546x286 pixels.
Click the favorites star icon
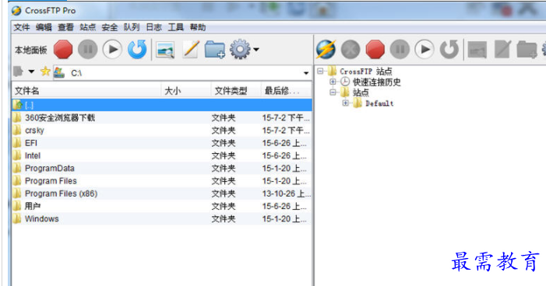pos(45,71)
